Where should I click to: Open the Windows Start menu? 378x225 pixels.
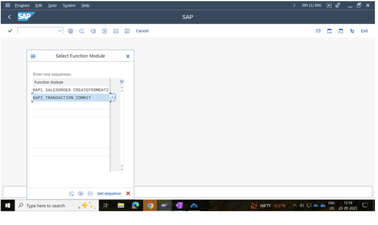(8, 206)
